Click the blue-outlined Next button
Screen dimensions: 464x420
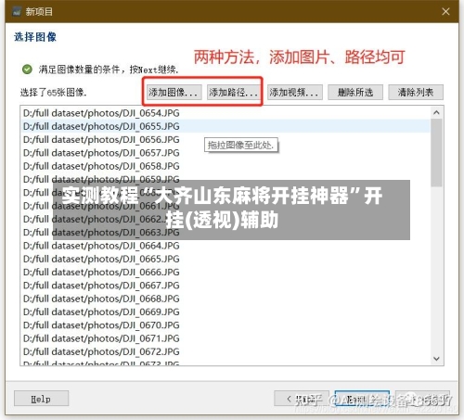click(x=362, y=399)
